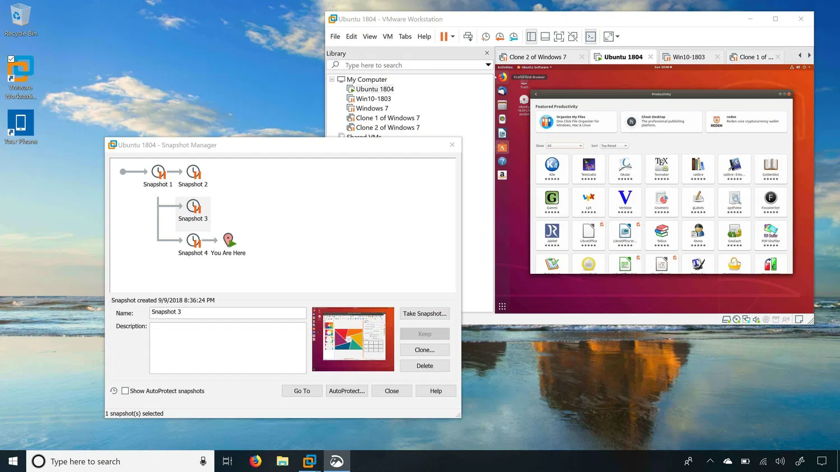Screen dimensions: 840x472
Task: Go back in Ubuntu Software Productivity window
Action: 536,94
